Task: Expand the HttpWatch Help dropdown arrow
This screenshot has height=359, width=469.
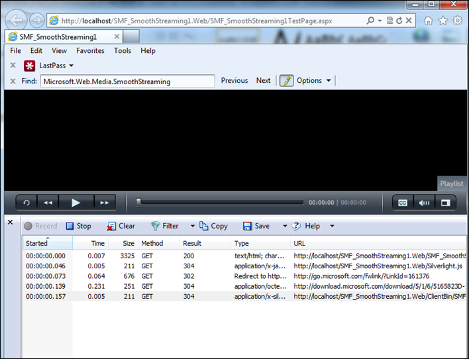Action: pyautogui.click(x=332, y=226)
